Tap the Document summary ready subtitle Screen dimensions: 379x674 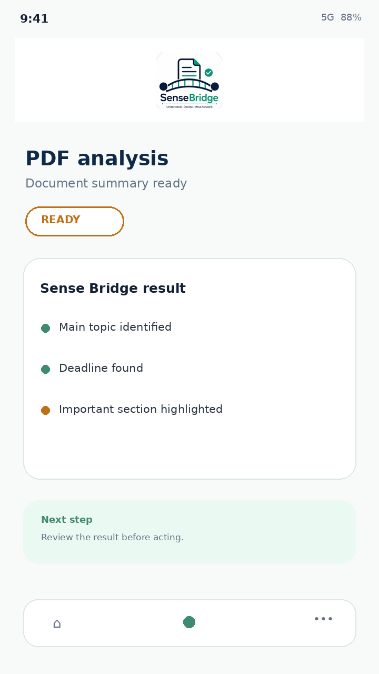click(106, 183)
